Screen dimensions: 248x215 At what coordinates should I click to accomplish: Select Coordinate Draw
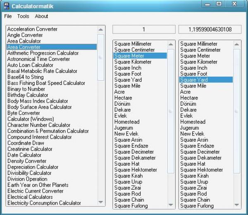pos(52,143)
